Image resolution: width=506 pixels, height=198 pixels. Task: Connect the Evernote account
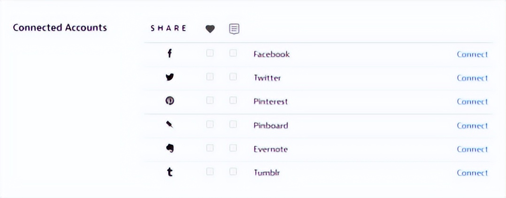[472, 149]
